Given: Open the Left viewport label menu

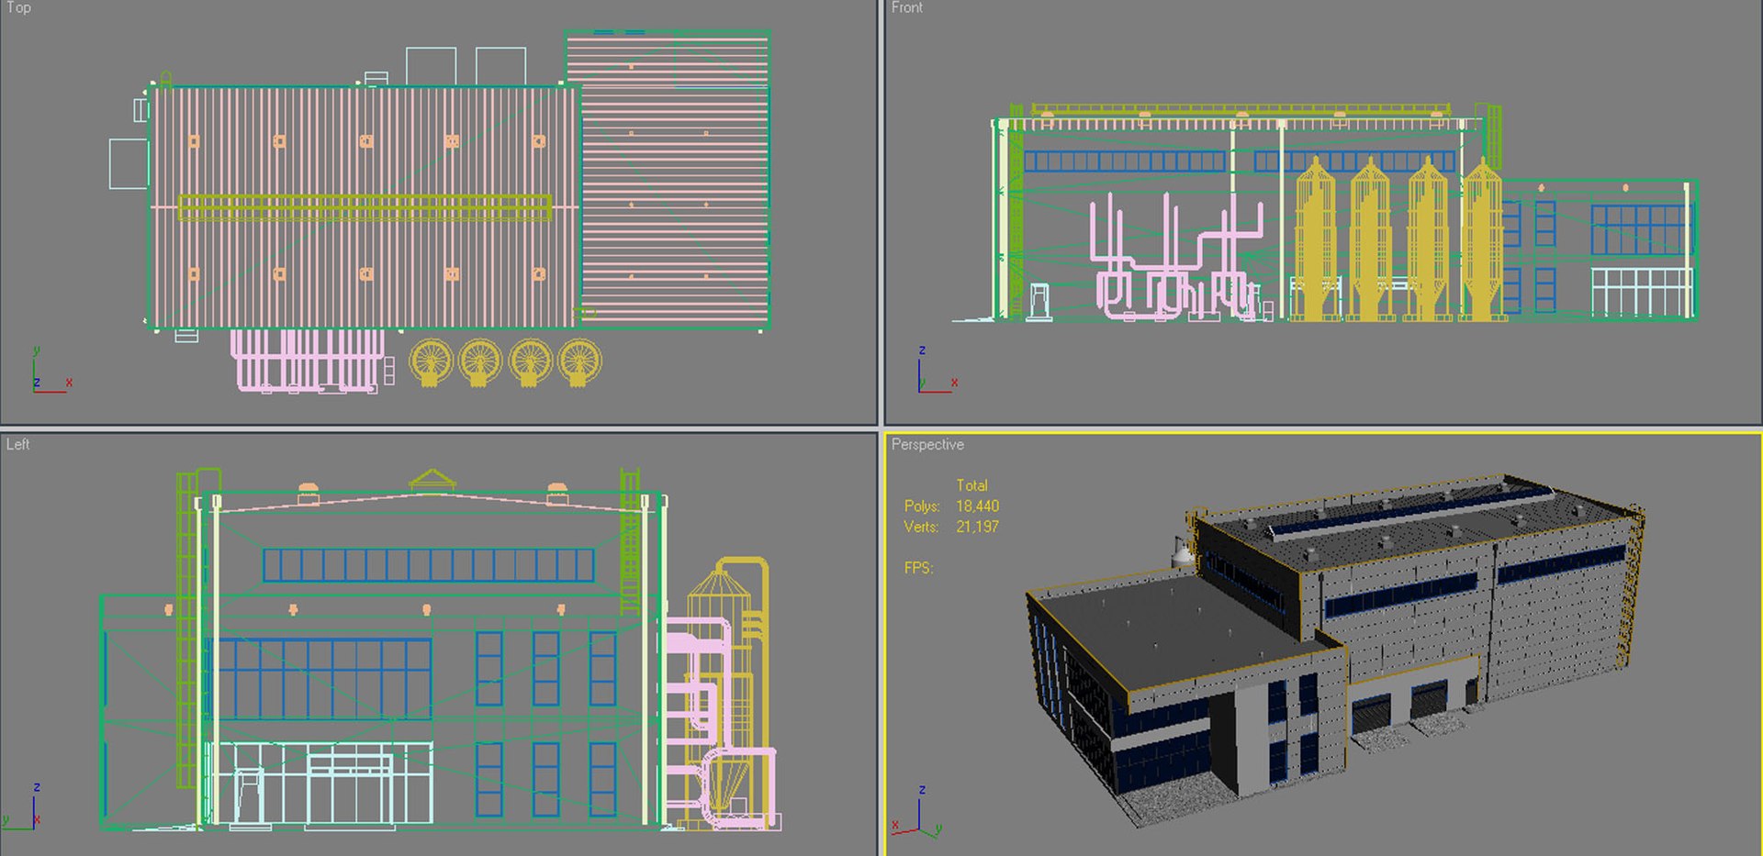Looking at the screenshot, I should click(x=17, y=444).
